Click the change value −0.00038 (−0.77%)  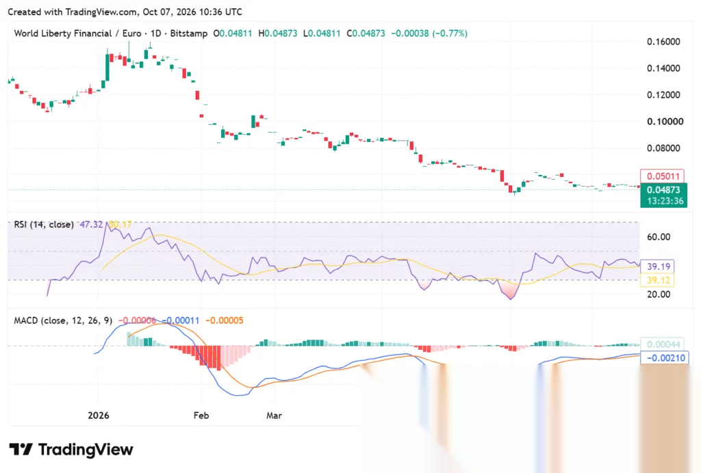click(429, 33)
